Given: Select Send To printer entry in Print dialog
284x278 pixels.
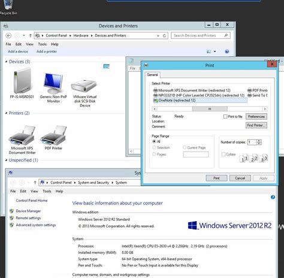Looking at the screenshot, I should (x=258, y=95).
